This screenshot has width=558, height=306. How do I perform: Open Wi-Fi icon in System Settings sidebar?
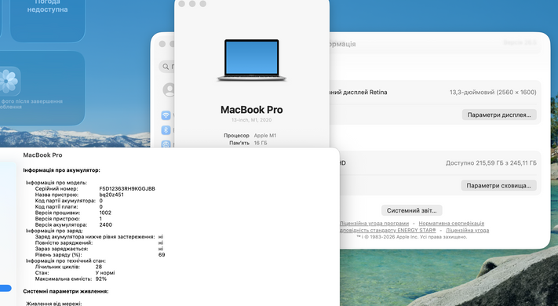(166, 115)
